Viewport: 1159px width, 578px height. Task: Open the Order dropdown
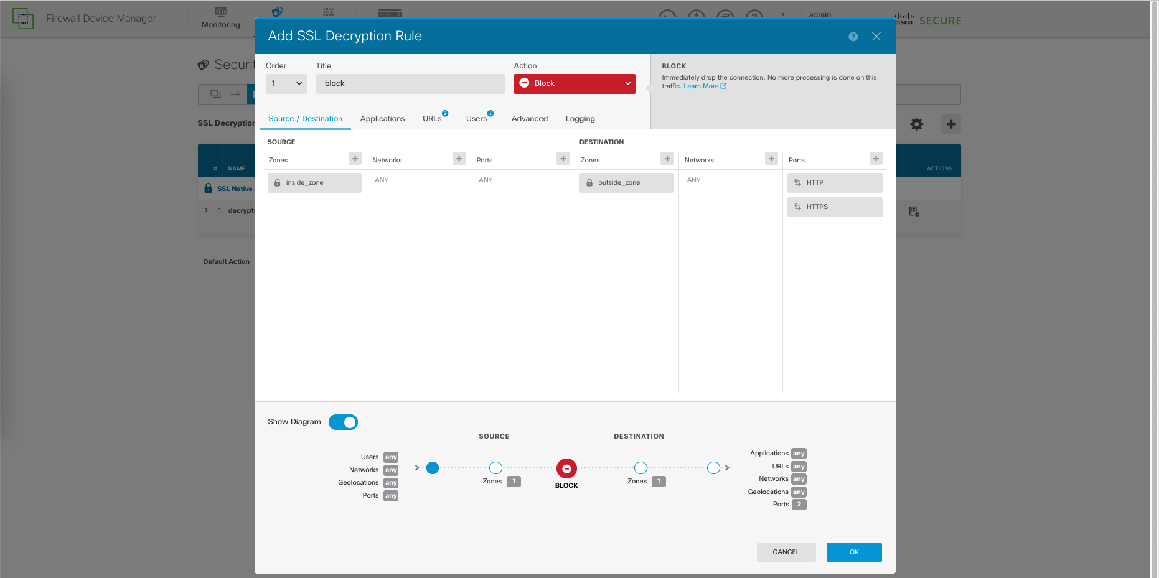(x=286, y=83)
